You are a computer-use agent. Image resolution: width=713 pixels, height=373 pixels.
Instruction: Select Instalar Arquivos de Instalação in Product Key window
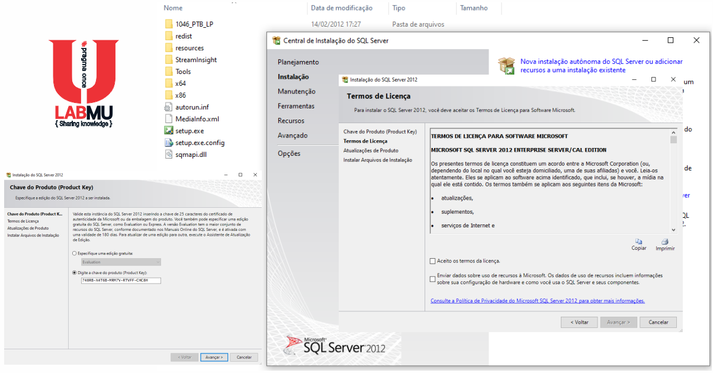point(33,235)
